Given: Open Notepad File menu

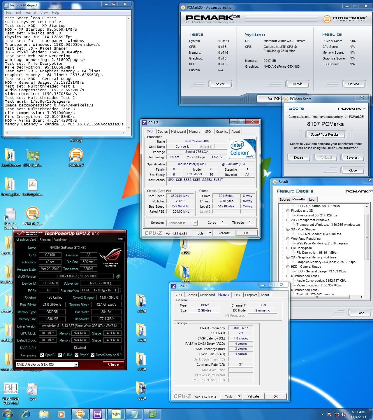Looking at the screenshot, I should coord(9,13).
